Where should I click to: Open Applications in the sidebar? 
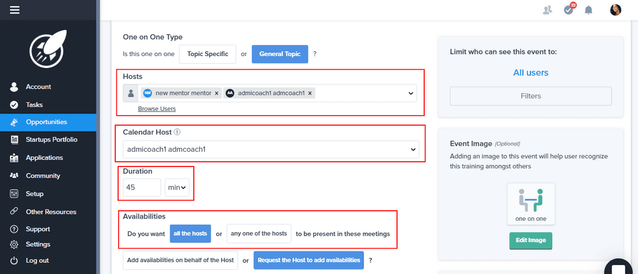pos(44,158)
